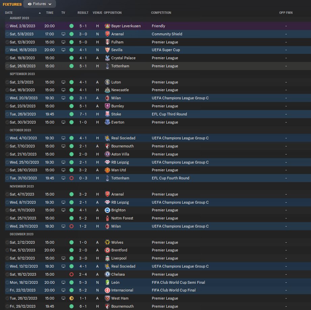Toggle the checkmark for Wed, 4/10/2023 fixture
The image size is (311, 310).
pos(7,138)
